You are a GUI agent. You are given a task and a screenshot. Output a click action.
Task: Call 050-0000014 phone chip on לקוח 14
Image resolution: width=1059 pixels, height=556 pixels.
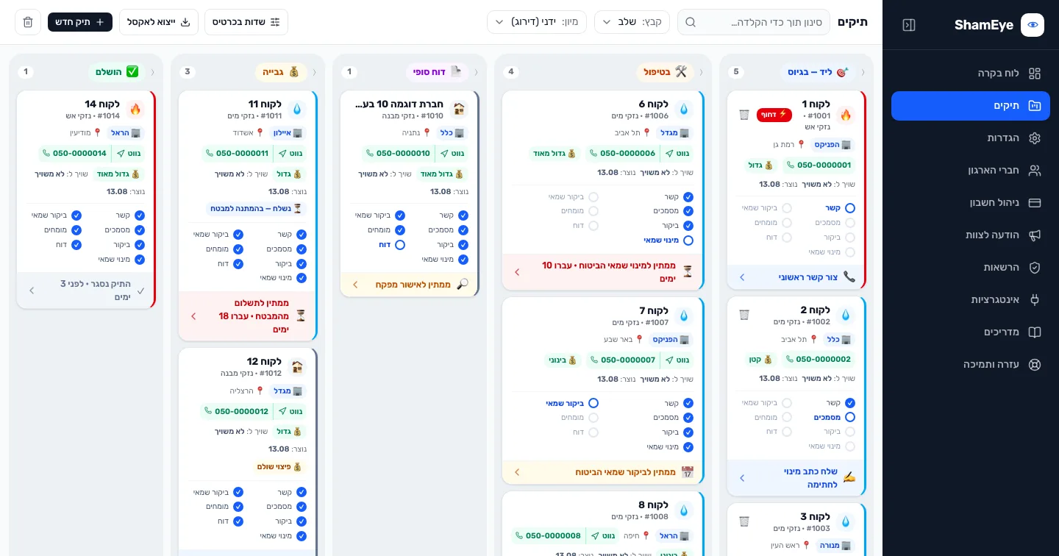(x=75, y=153)
